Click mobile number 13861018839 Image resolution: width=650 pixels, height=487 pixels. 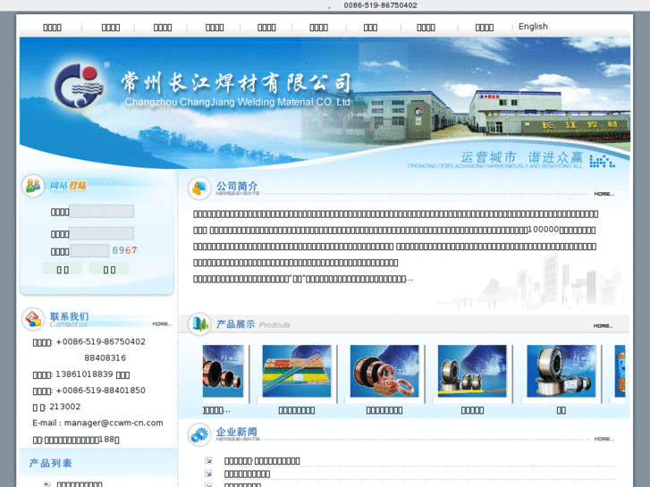tap(84, 374)
